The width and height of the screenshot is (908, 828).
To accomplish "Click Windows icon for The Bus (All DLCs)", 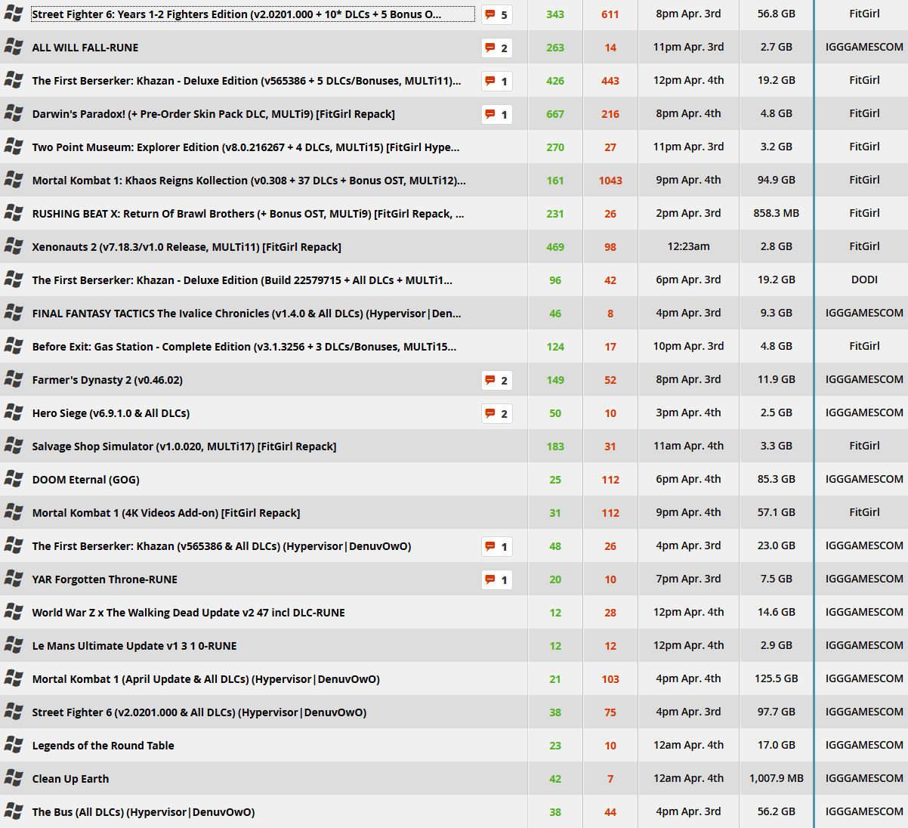I will [x=14, y=811].
